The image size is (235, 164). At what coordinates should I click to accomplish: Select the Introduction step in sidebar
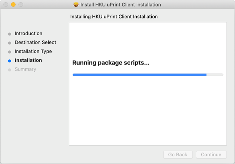coord(29,33)
